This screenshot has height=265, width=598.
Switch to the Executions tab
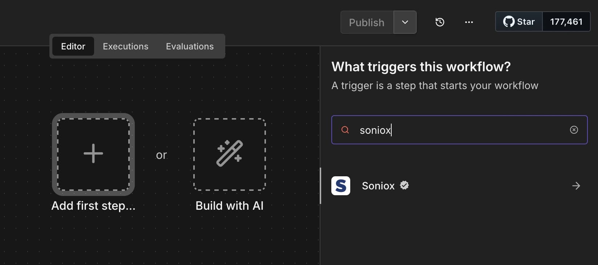tap(125, 46)
